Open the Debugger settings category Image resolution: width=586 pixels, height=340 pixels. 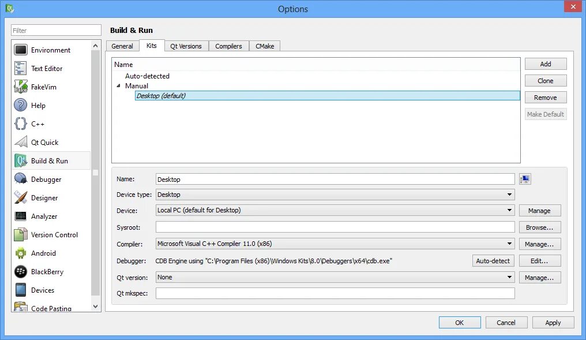(x=51, y=179)
